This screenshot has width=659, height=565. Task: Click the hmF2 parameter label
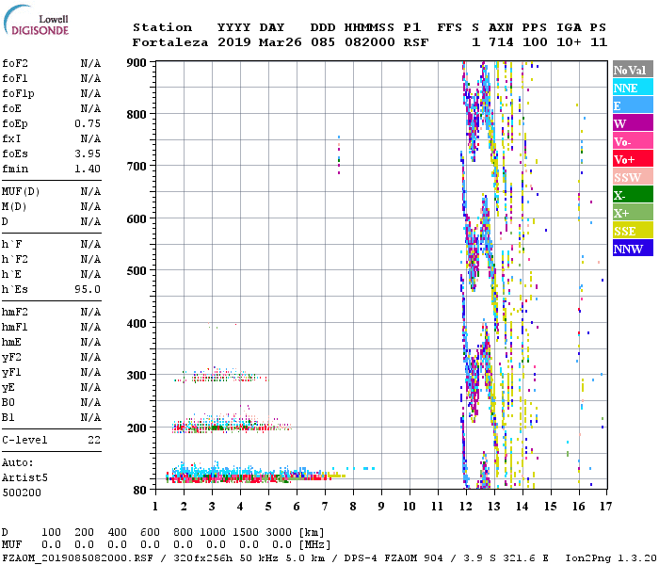15,313
